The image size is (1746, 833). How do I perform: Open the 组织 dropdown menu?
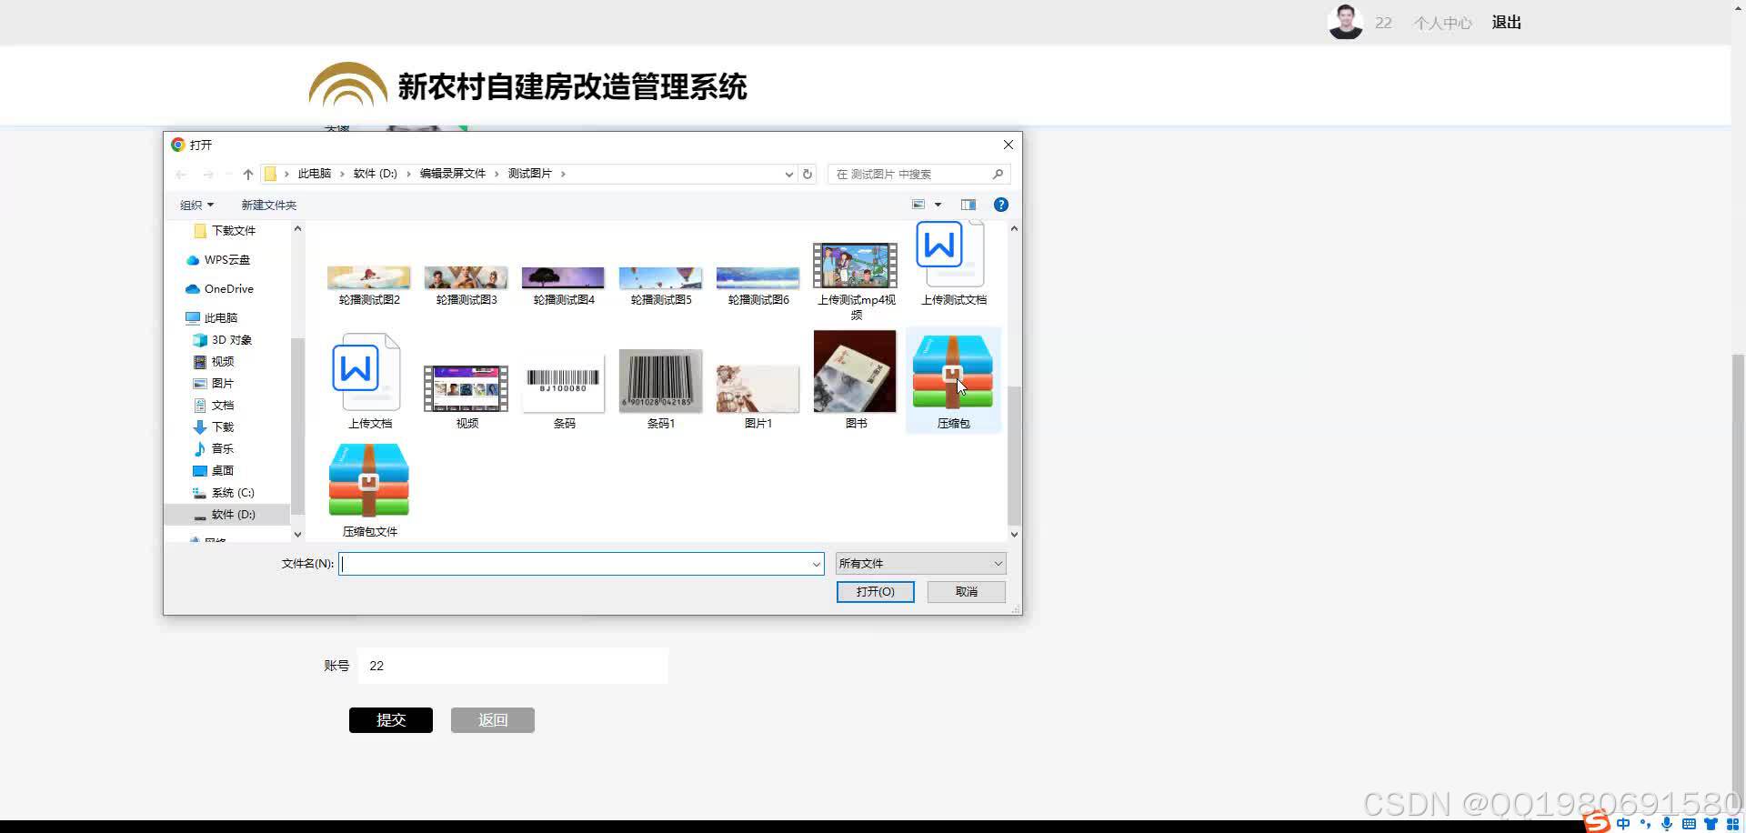coord(196,205)
